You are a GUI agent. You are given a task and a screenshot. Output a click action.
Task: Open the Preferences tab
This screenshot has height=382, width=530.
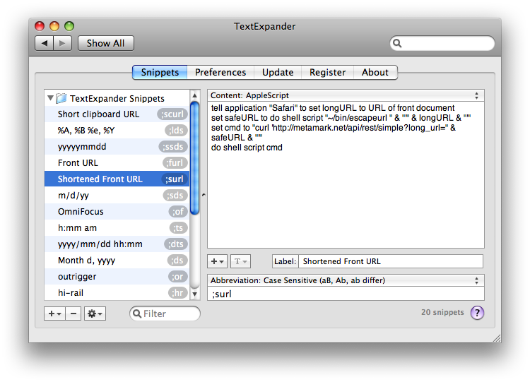click(220, 72)
